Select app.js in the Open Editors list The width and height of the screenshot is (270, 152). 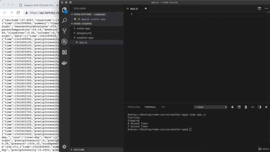97,19
